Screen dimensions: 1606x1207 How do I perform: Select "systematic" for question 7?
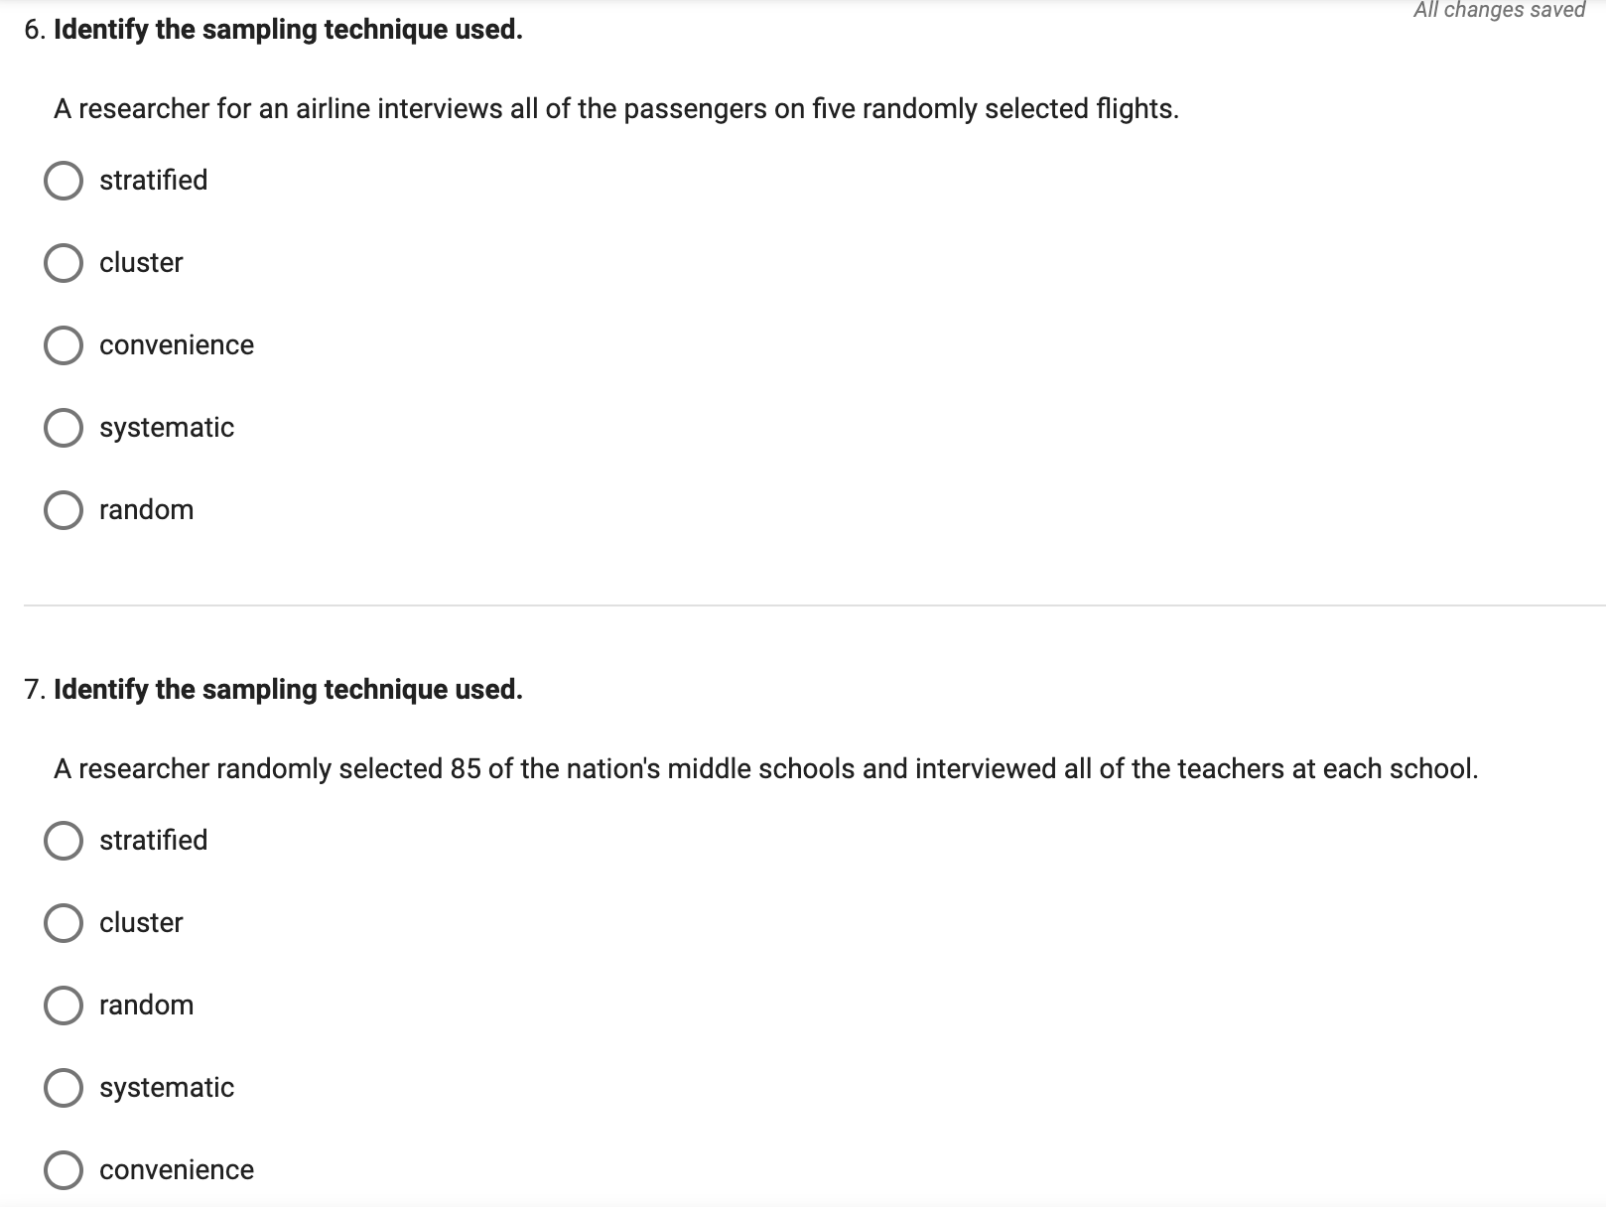(x=65, y=1088)
